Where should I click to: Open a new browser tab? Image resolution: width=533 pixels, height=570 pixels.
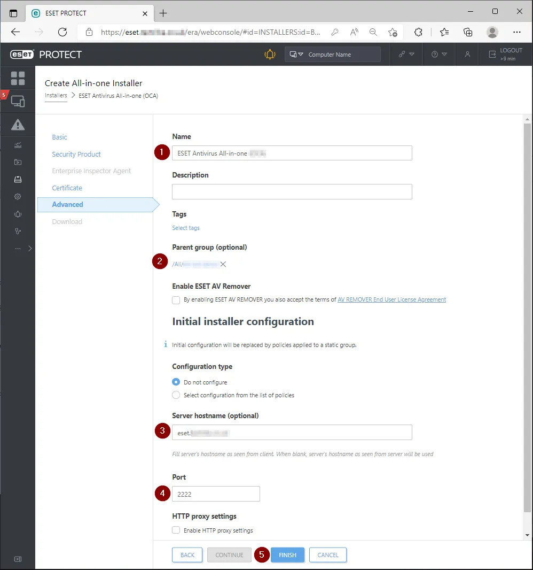pos(163,13)
